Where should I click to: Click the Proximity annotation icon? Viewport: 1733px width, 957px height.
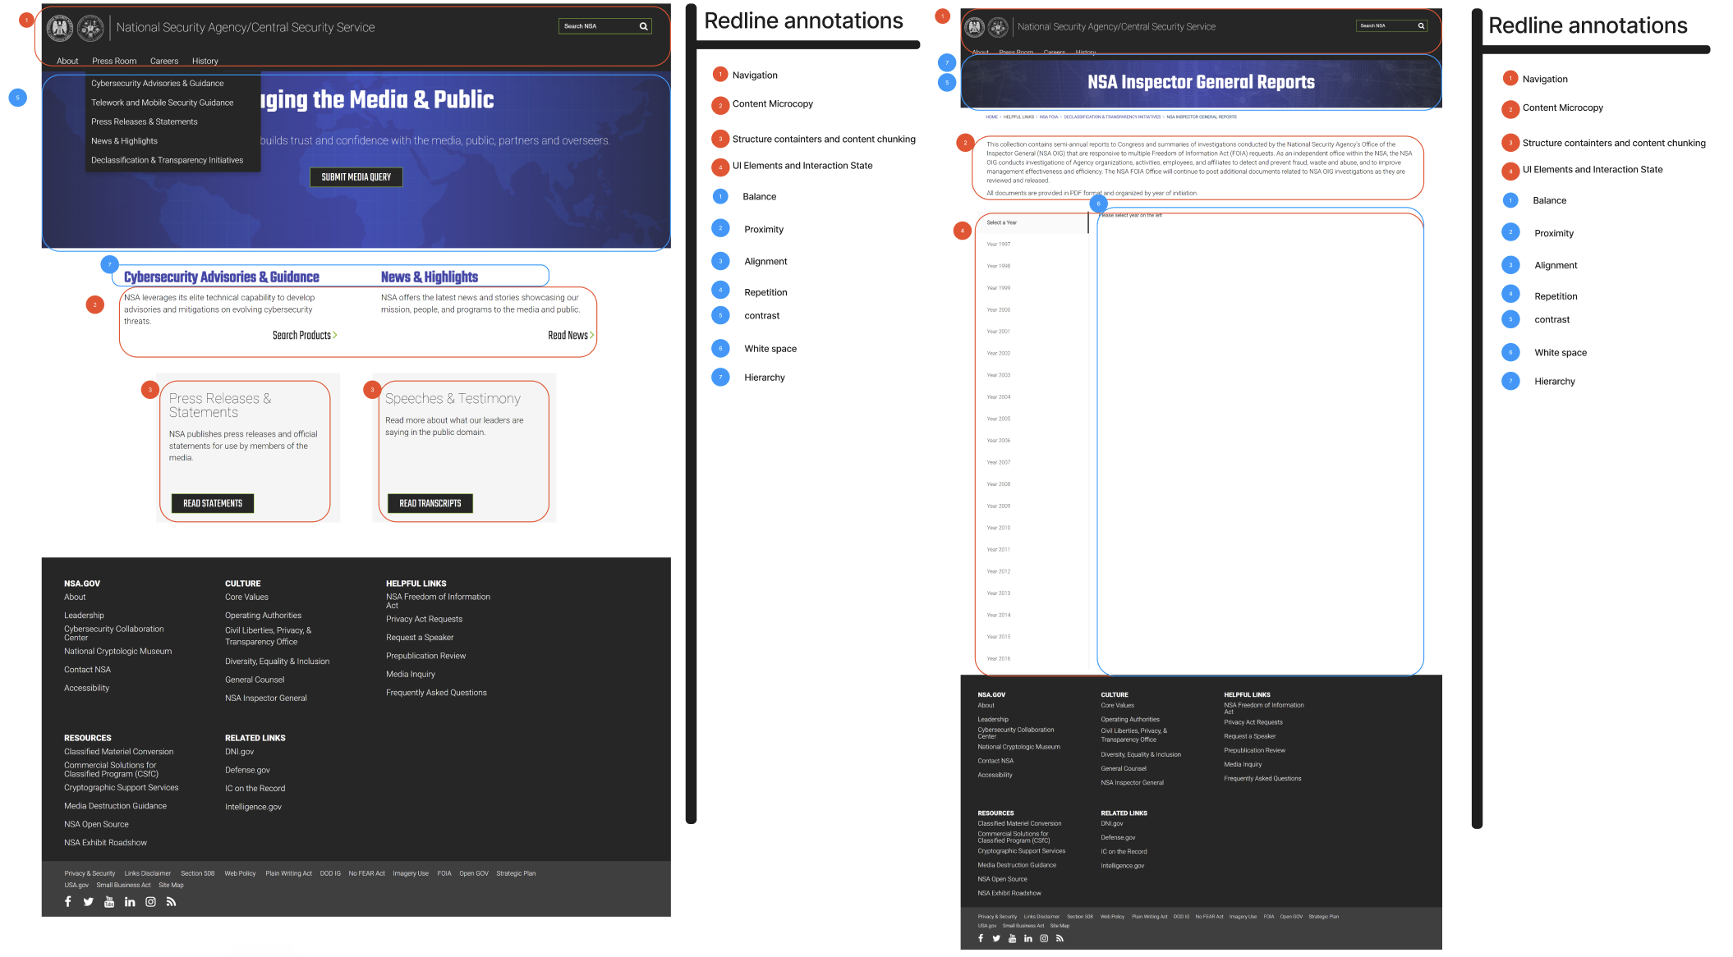click(x=720, y=229)
